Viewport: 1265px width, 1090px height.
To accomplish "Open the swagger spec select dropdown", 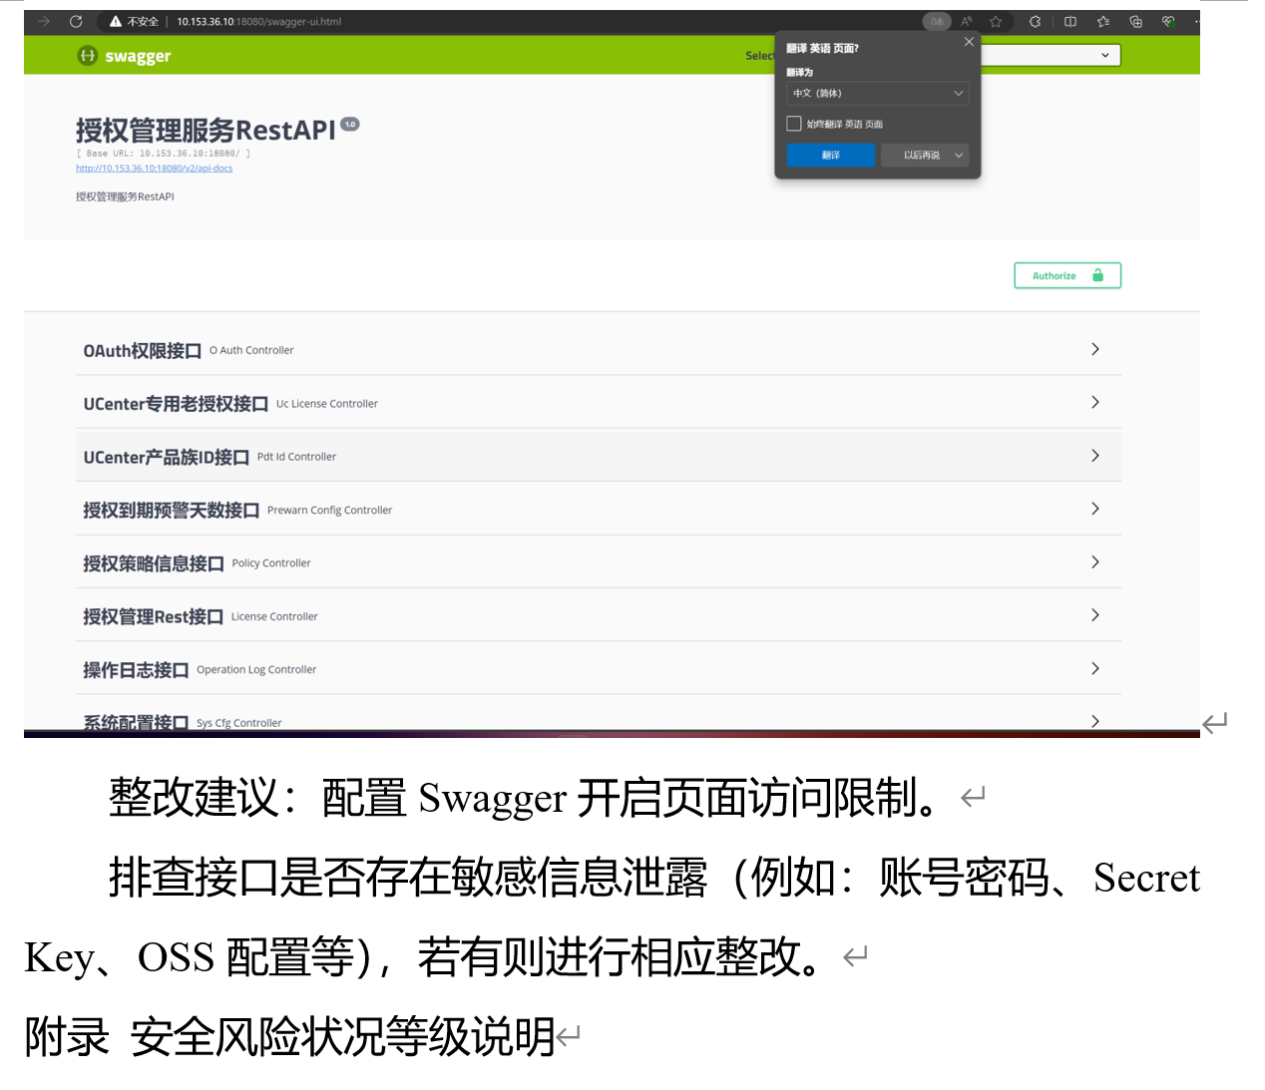I will tap(1050, 55).
